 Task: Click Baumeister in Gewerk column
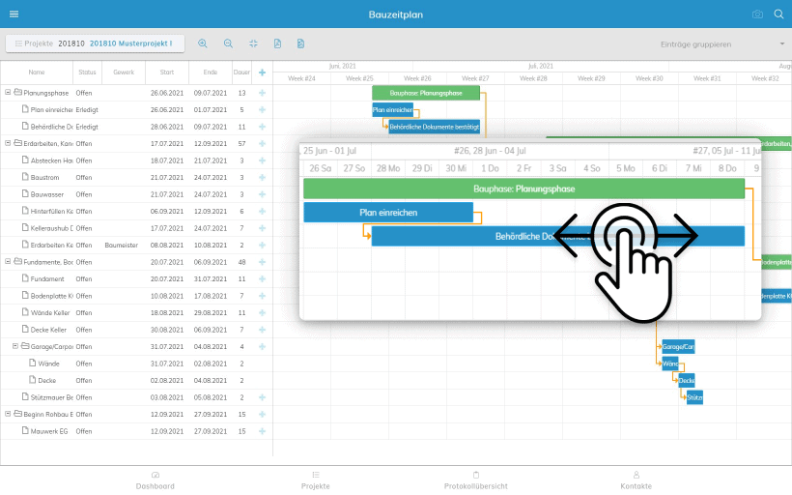point(122,246)
